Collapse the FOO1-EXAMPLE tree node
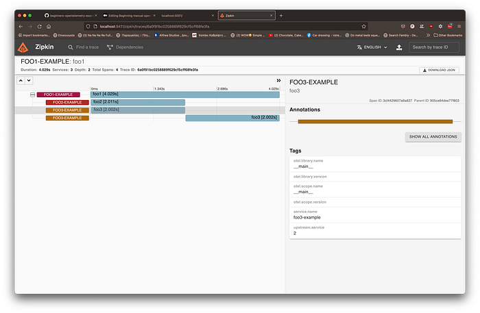 click(32, 95)
